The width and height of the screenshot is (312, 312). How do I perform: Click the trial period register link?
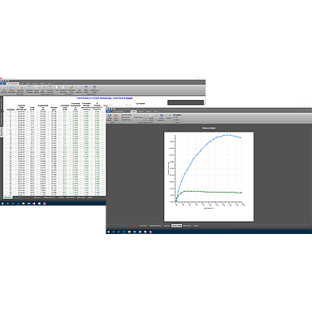pos(104,98)
